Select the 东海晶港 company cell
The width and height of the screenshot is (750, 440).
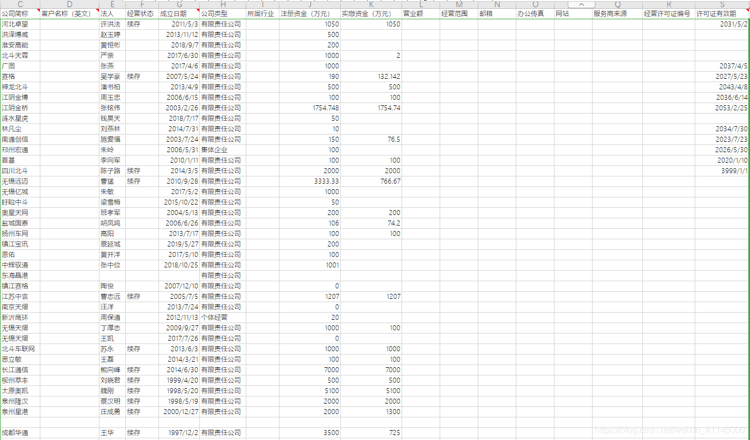20,275
